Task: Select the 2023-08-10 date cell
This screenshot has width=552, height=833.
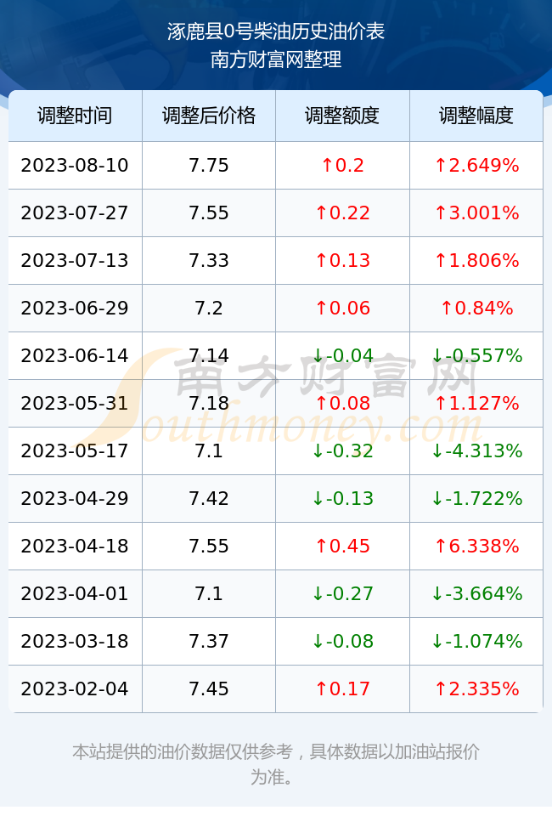Action: (75, 165)
